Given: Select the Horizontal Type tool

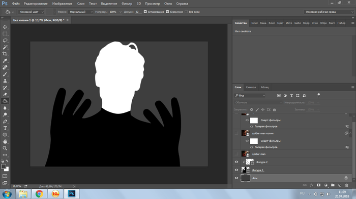Looking at the screenshot, I should [5, 128].
